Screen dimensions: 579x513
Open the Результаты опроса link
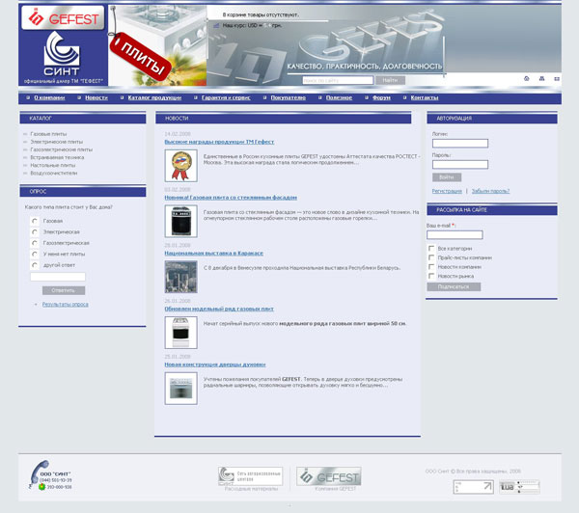pos(65,305)
